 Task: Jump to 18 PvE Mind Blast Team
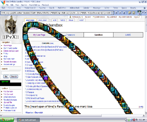click(35, 98)
